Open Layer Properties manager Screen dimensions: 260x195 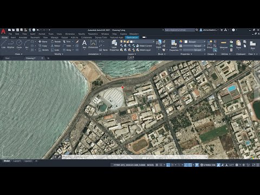tap(114, 45)
